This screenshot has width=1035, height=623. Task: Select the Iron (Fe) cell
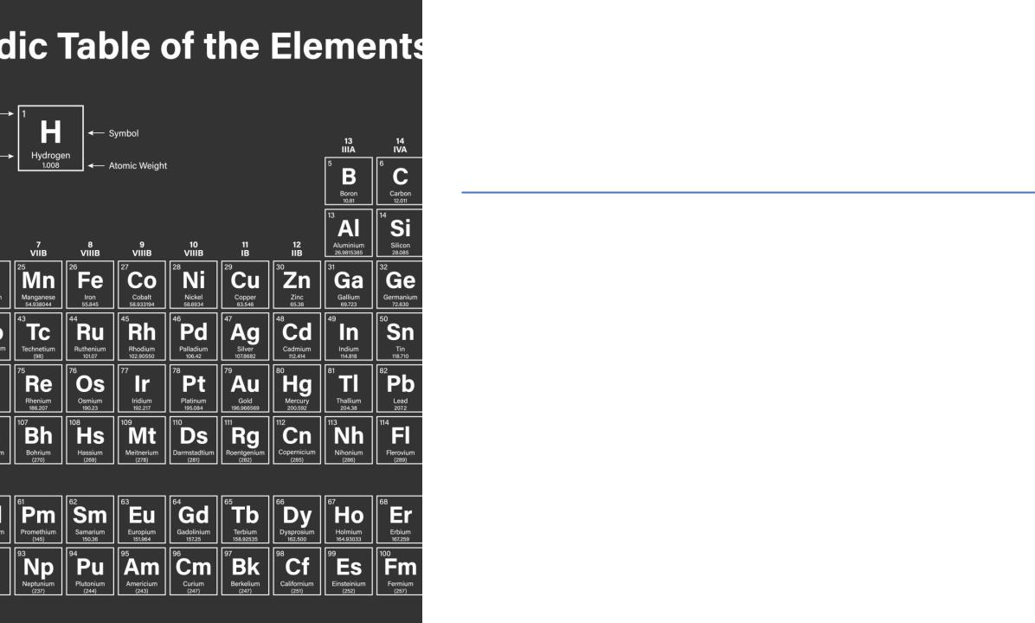(x=90, y=285)
